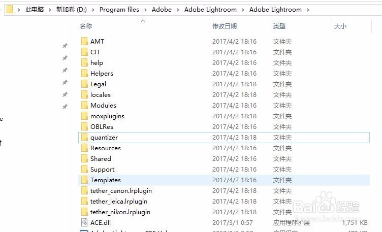Expand the chevron after the Adobe breadcrumb

coord(178,10)
